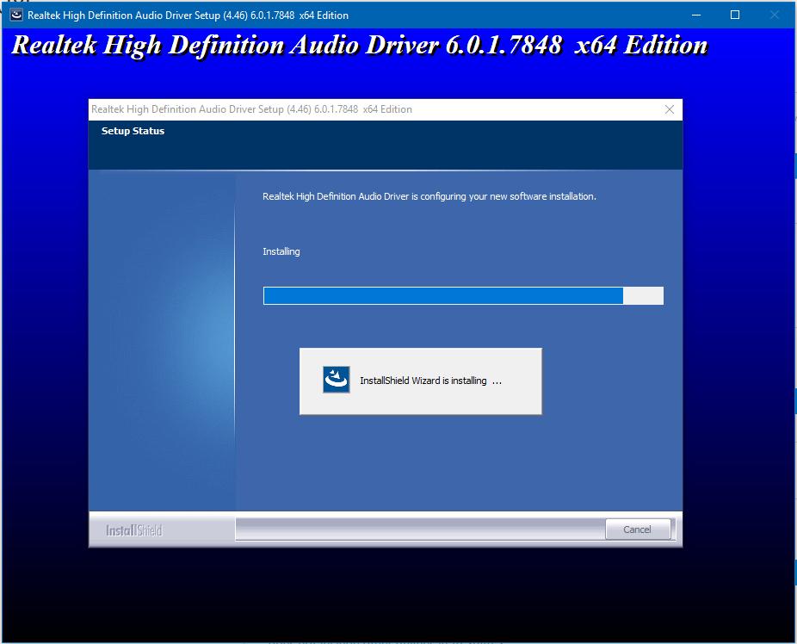Click the inner dialog title bar text
Viewport: 797px width, 644px height.
tap(251, 109)
